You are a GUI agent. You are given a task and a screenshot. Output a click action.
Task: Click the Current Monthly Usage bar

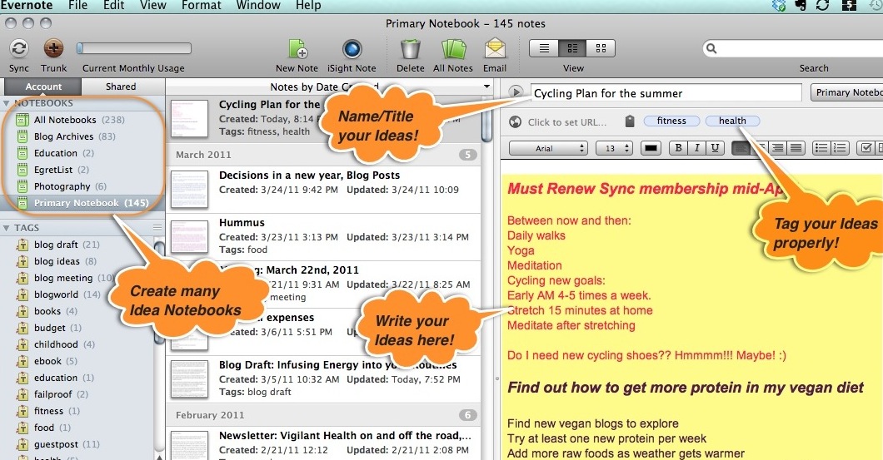pyautogui.click(x=134, y=48)
